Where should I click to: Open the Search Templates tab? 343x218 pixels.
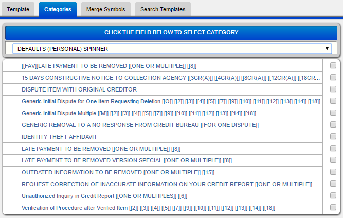tap(163, 9)
